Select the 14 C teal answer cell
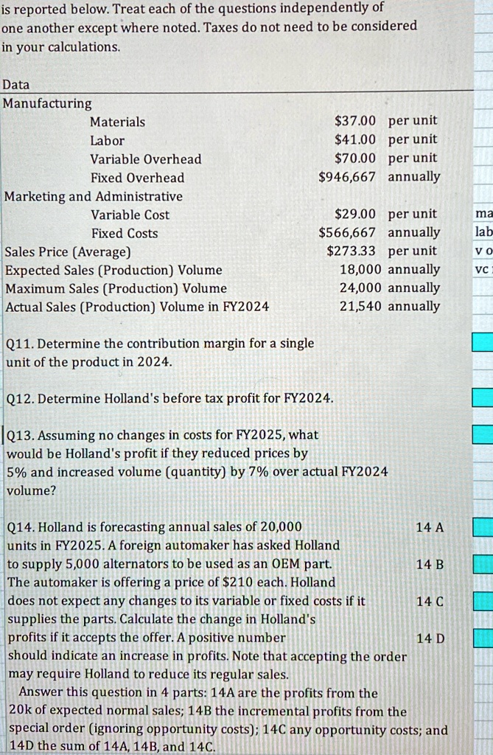The height and width of the screenshot is (755, 493). (483, 601)
